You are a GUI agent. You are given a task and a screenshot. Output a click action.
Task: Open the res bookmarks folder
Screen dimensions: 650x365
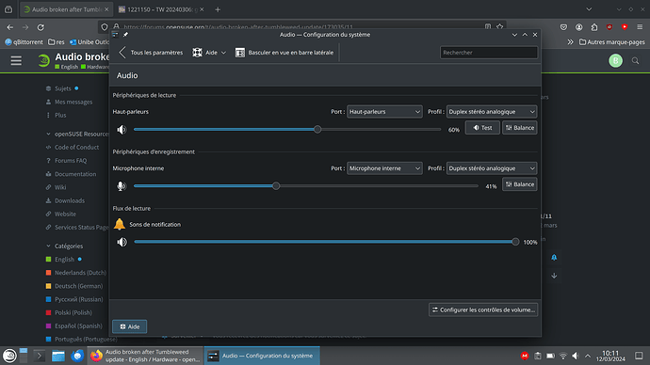(x=57, y=42)
